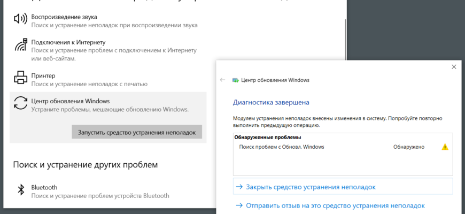Select 'Центр обновления Windows' list item
This screenshot has height=214, width=465.
[x=108, y=118]
